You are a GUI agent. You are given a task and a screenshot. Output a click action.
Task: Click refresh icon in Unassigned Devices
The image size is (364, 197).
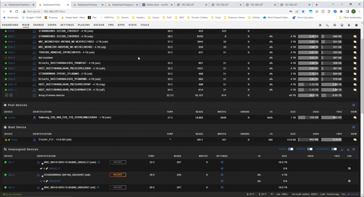pyautogui.click(x=342, y=150)
